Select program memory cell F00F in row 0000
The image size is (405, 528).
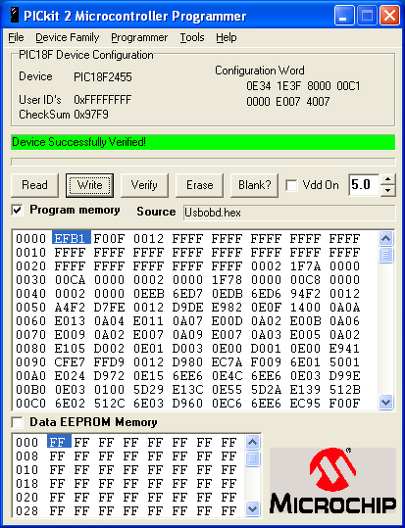[x=109, y=239]
